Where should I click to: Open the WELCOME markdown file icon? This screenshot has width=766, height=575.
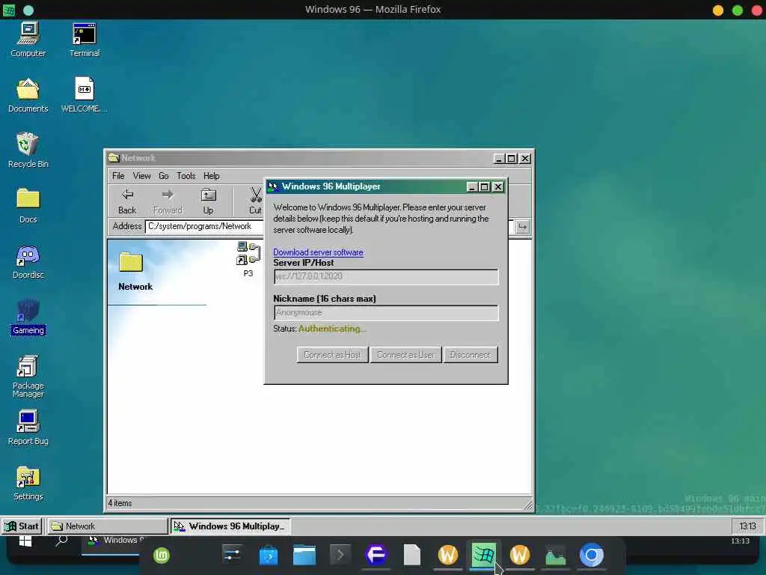[84, 95]
